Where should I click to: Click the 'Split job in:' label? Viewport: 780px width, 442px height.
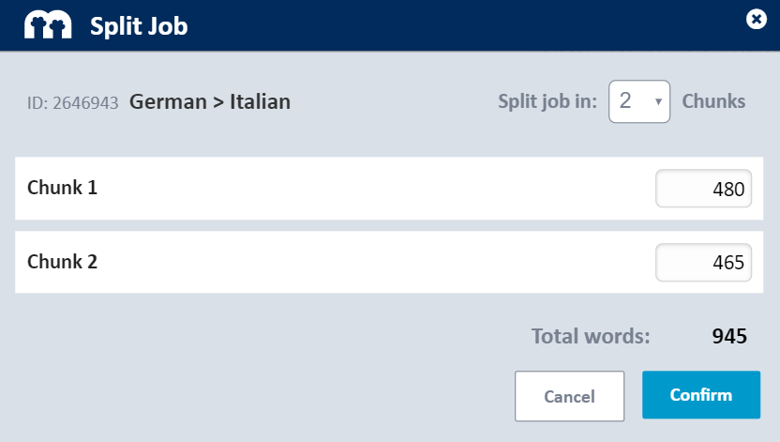click(547, 101)
